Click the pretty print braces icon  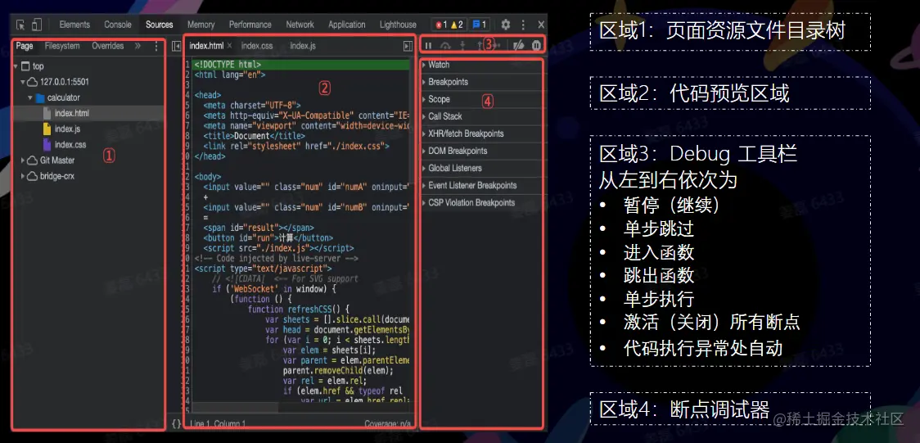(176, 423)
